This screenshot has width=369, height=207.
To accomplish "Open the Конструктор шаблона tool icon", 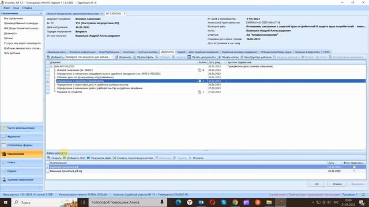I will coord(242,57).
